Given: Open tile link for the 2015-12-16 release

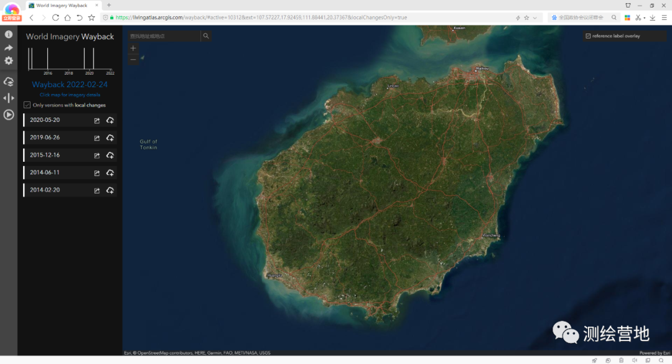Looking at the screenshot, I should 97,156.
